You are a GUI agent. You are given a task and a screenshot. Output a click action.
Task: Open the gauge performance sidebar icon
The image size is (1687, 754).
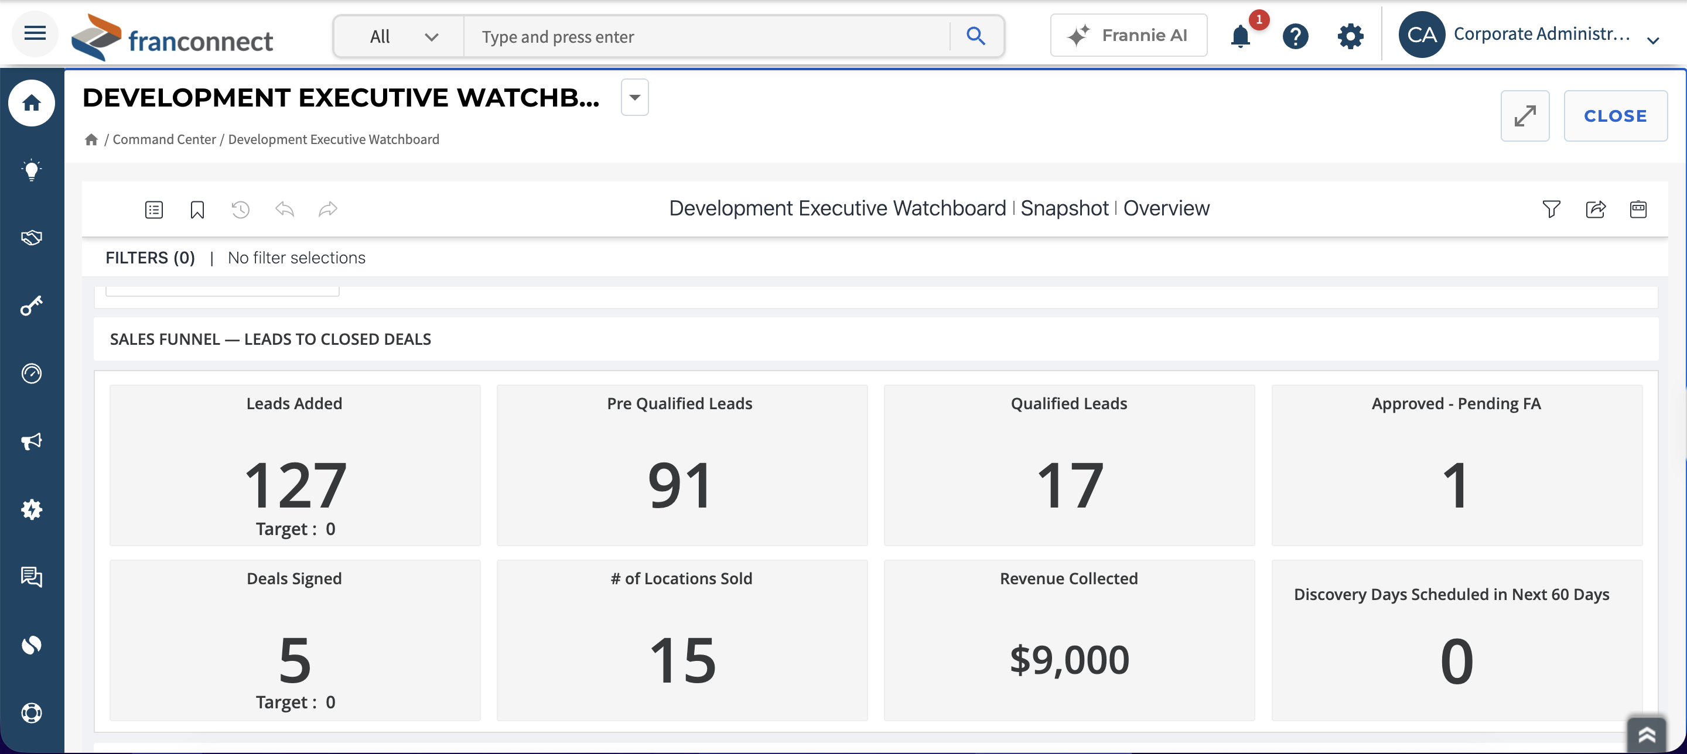[32, 373]
